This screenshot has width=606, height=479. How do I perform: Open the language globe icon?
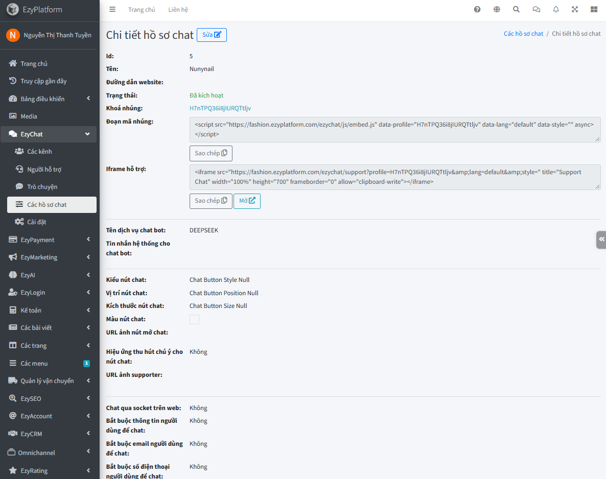pos(497,9)
